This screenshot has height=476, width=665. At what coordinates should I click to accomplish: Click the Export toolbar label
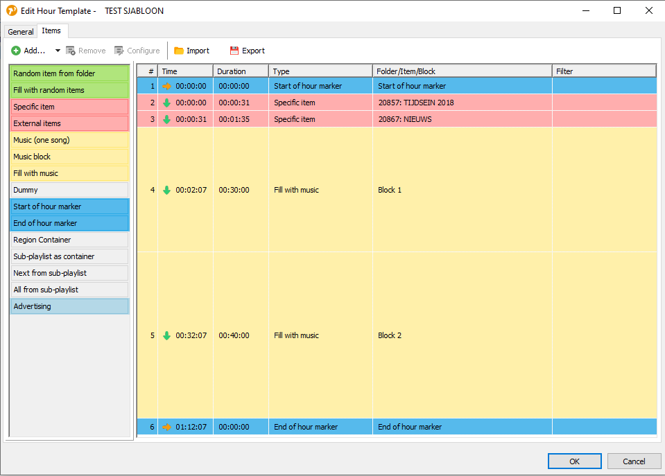(x=254, y=51)
